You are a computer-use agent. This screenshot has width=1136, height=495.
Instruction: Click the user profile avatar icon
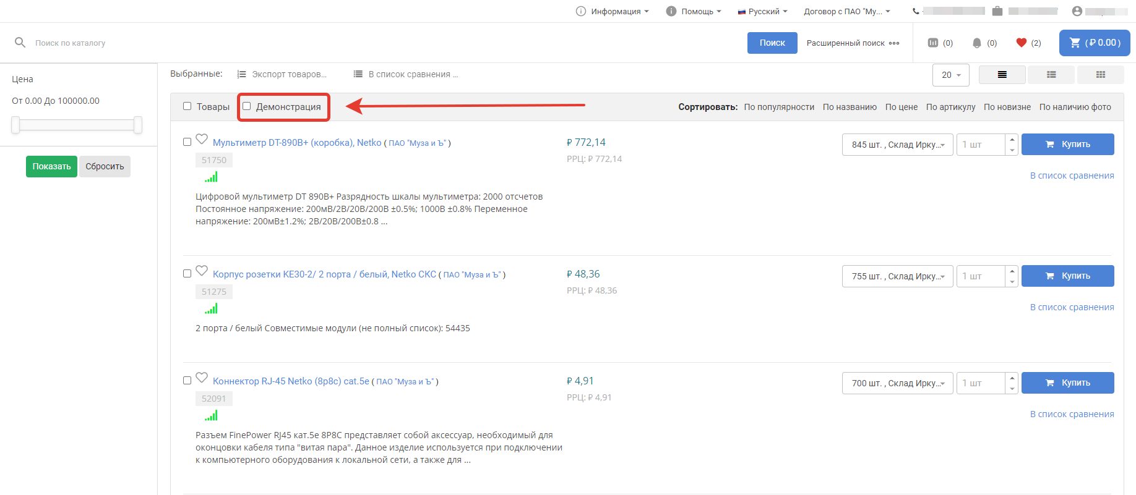click(1077, 11)
